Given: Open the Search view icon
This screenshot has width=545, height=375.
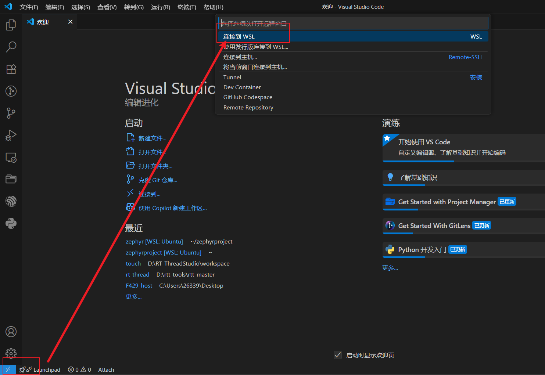Looking at the screenshot, I should tap(11, 47).
